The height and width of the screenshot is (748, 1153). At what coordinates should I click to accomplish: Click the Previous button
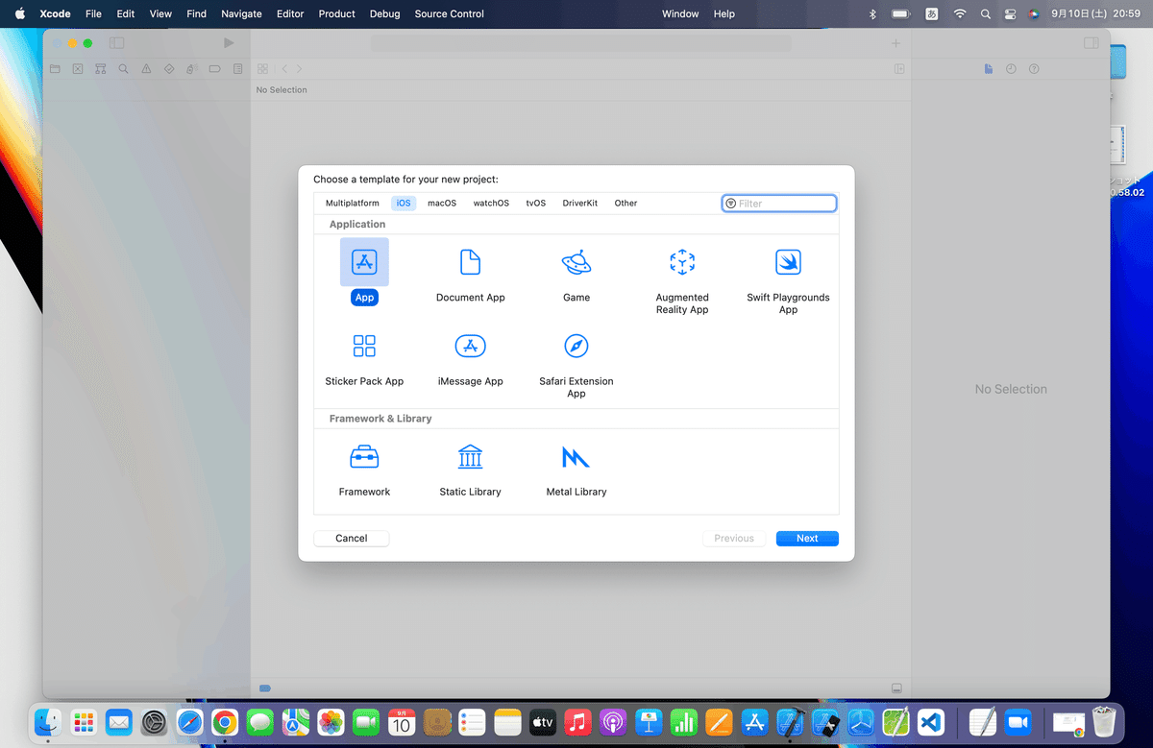734,539
